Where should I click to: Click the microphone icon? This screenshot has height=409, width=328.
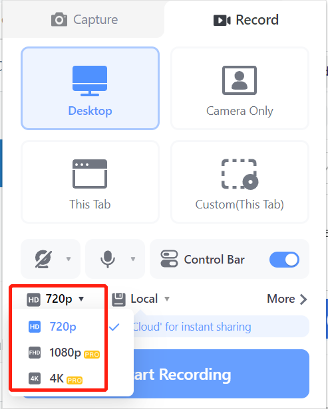click(x=108, y=259)
